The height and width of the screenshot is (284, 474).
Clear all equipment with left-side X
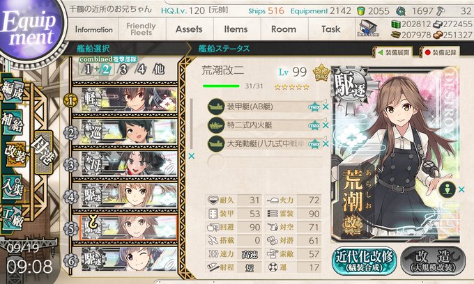coord(192,156)
